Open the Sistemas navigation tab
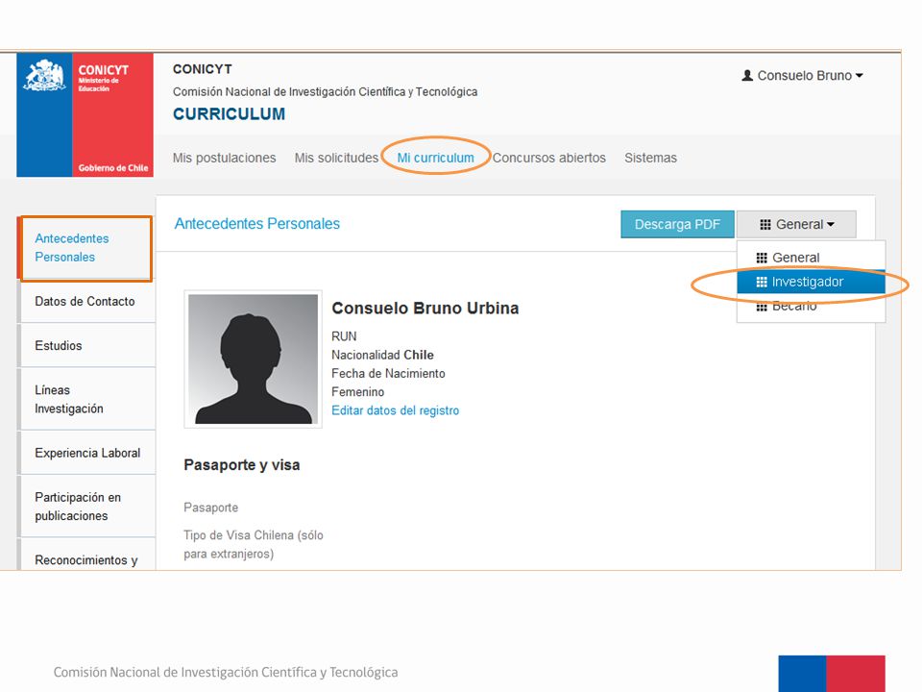This screenshot has height=692, width=922. coord(650,158)
